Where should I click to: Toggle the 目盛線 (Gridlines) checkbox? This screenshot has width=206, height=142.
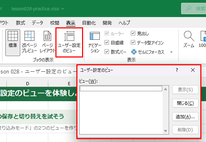click(107, 43)
